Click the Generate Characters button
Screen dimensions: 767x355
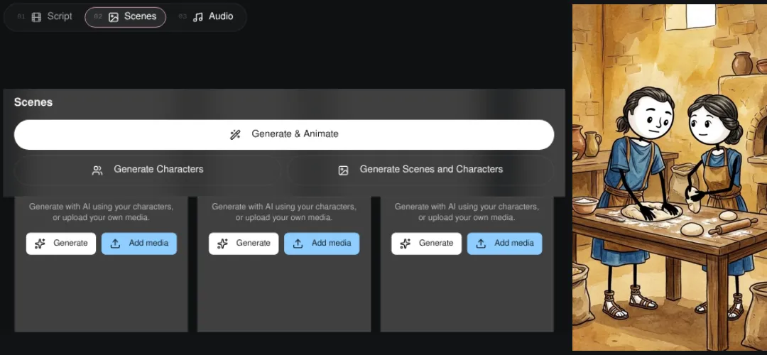[148, 170]
